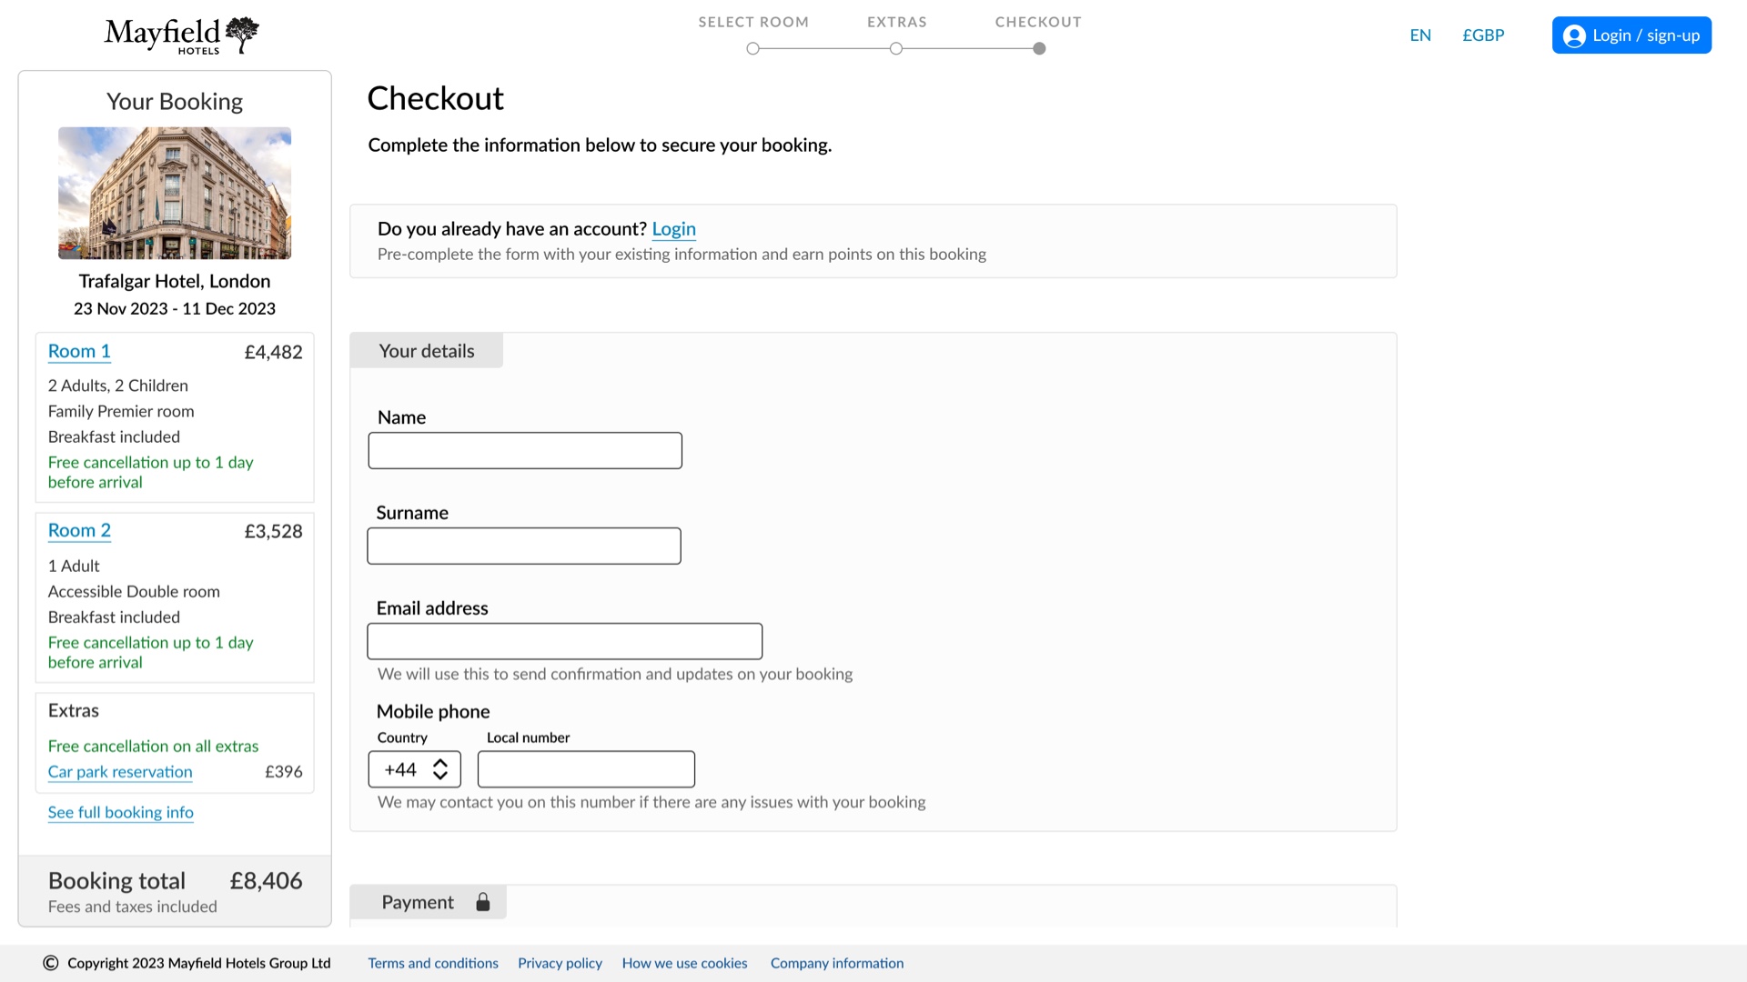Click the Extras progress step circle

click(x=896, y=49)
